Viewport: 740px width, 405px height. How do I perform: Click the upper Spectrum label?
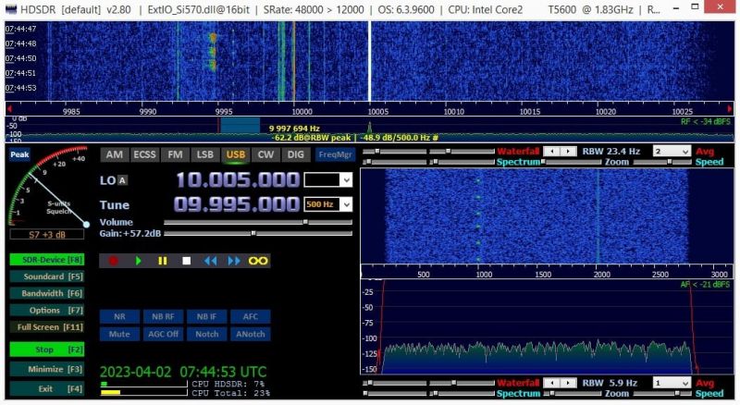518,162
